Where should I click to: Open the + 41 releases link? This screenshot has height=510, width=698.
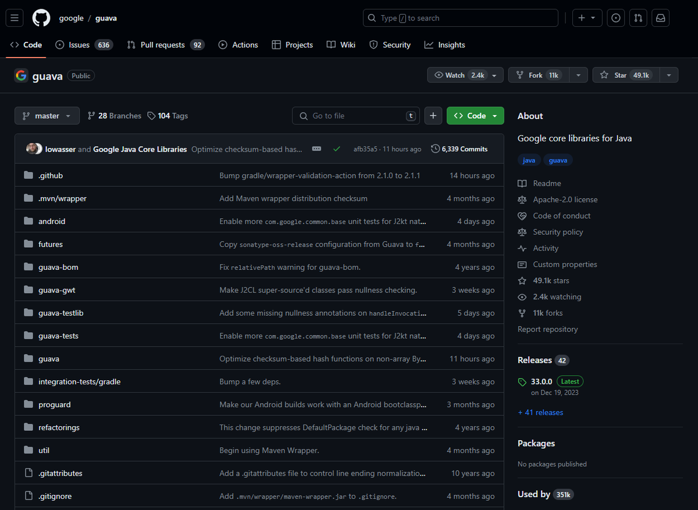(540, 412)
